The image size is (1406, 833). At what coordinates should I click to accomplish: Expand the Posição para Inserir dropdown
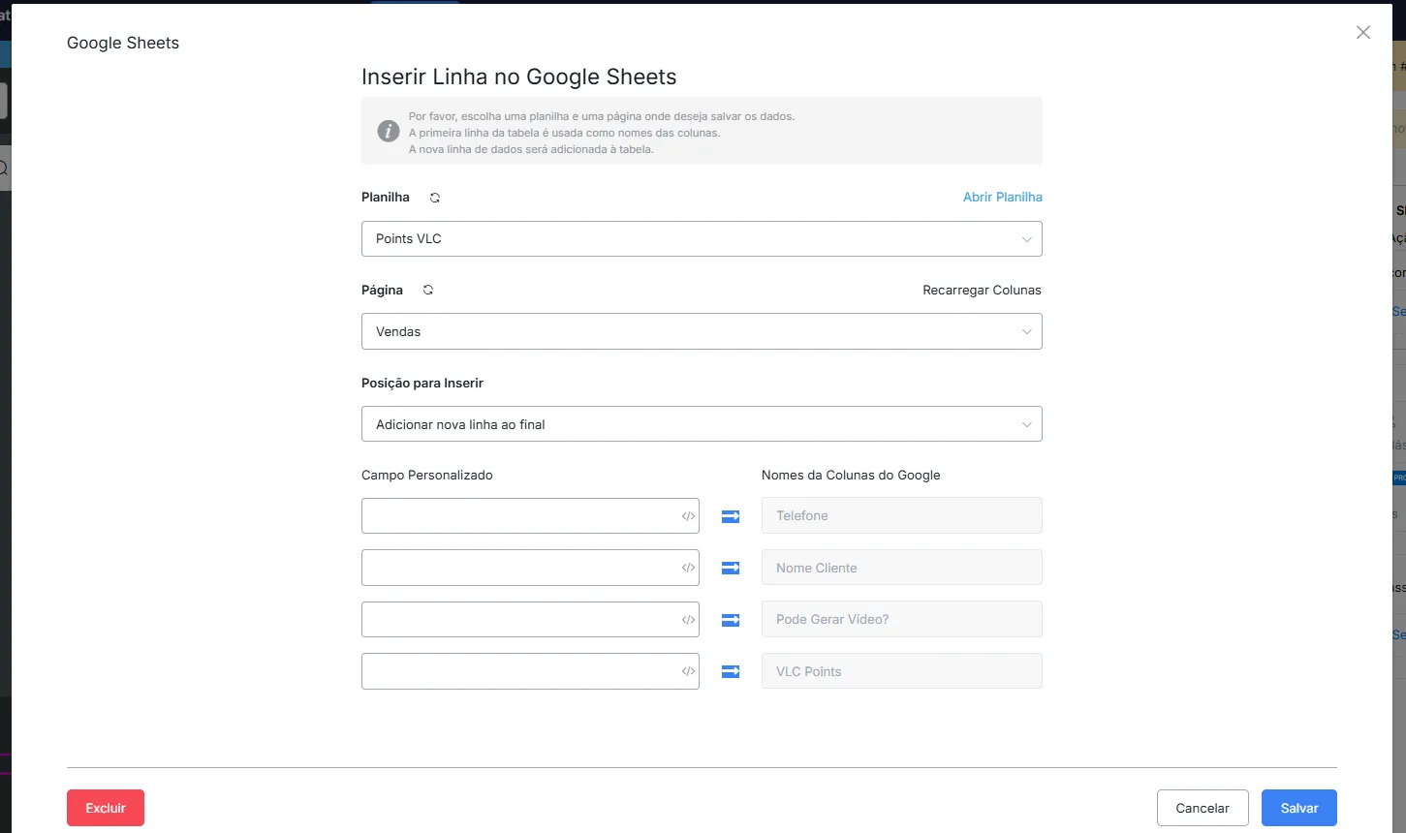(702, 424)
